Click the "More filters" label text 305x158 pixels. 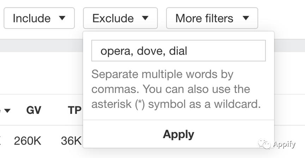(204, 18)
